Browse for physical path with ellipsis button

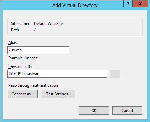(115, 74)
